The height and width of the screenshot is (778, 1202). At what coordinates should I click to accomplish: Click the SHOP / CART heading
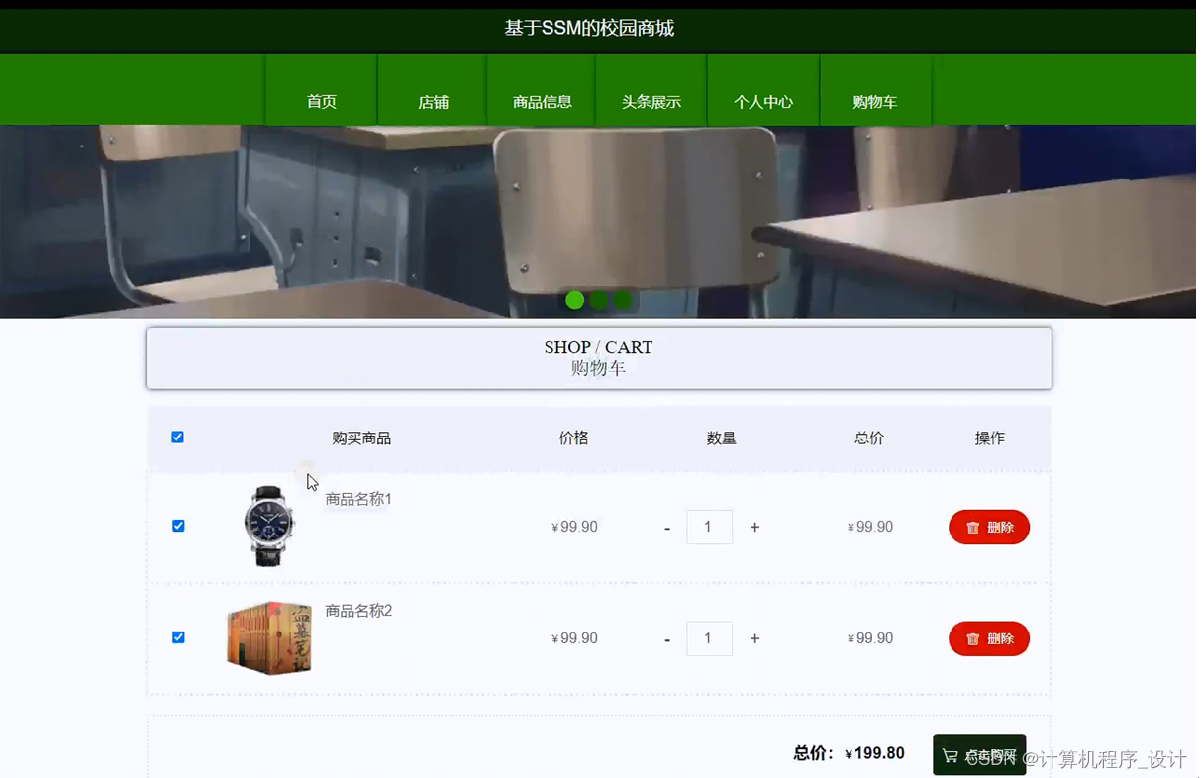coord(598,347)
